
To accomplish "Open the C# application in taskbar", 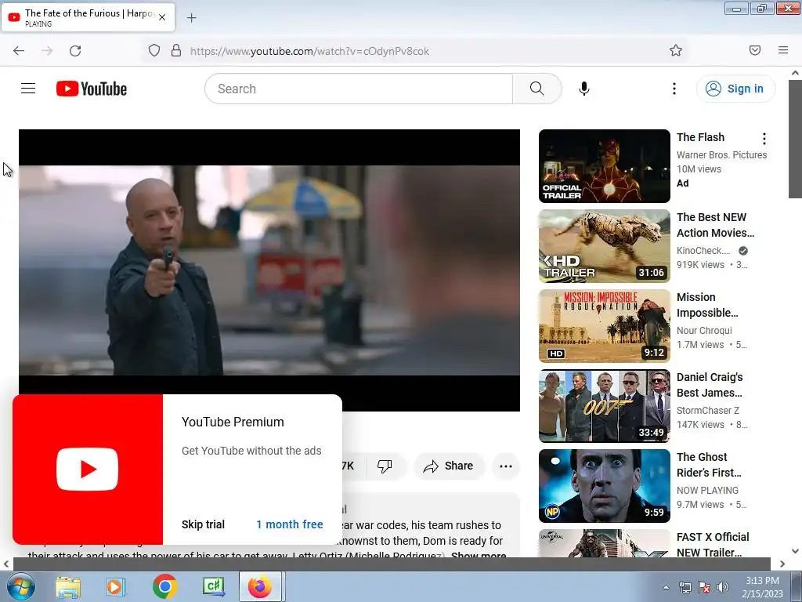I will click(213, 586).
